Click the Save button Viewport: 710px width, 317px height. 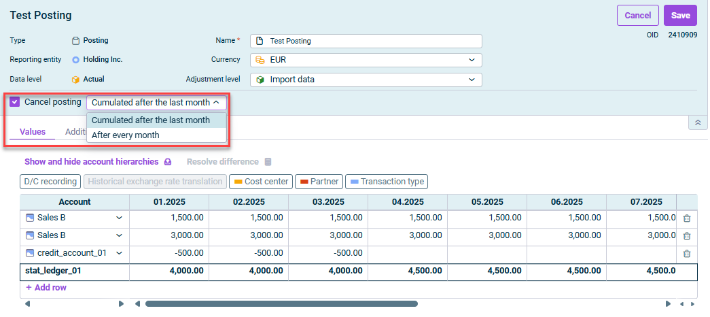(680, 16)
